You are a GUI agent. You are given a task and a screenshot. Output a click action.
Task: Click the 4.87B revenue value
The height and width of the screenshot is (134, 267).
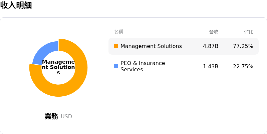[211, 46]
